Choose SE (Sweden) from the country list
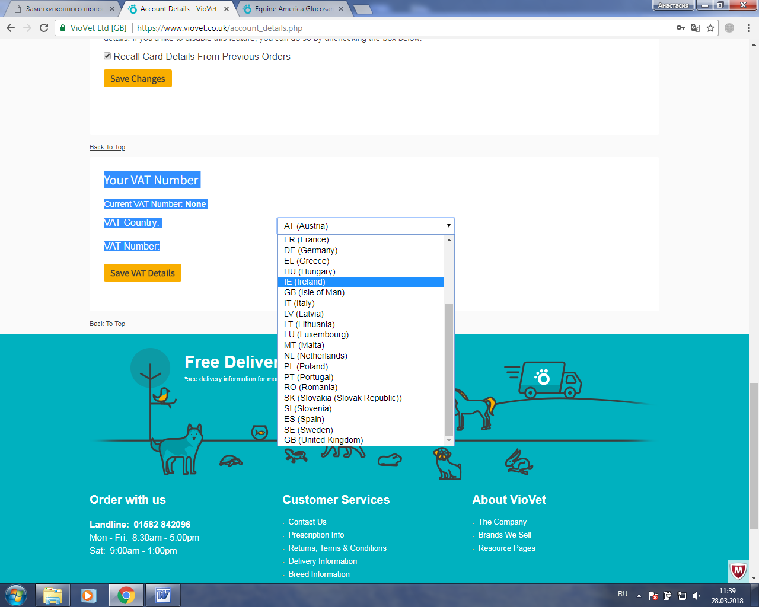This screenshot has height=607, width=759. (361, 430)
